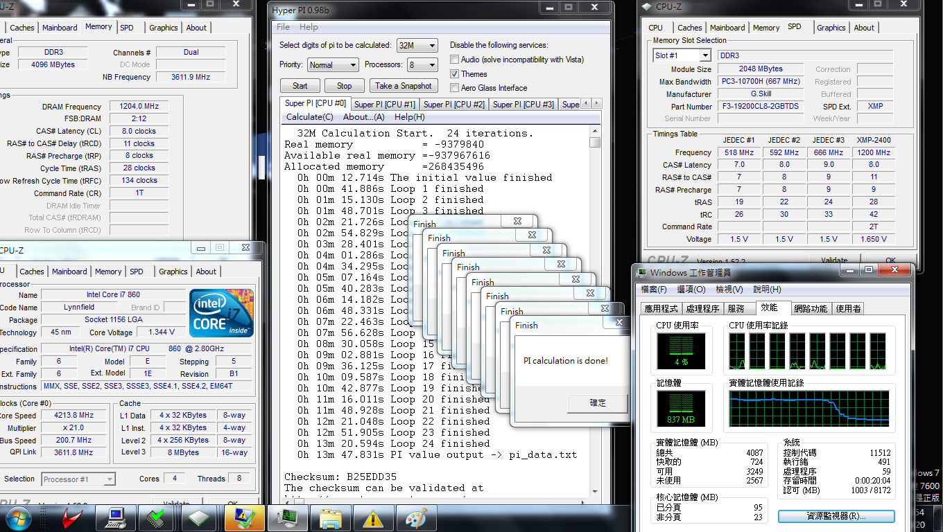Viewport: 943px width, 532px height.
Task: Switch to 使用者 tab in Task Manager
Action: [848, 308]
